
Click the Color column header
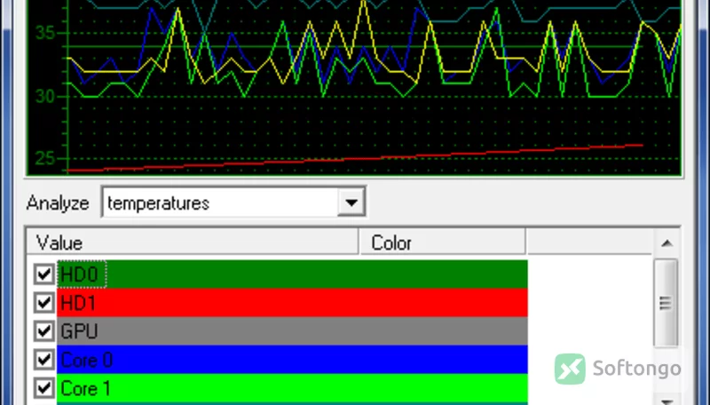pos(442,242)
